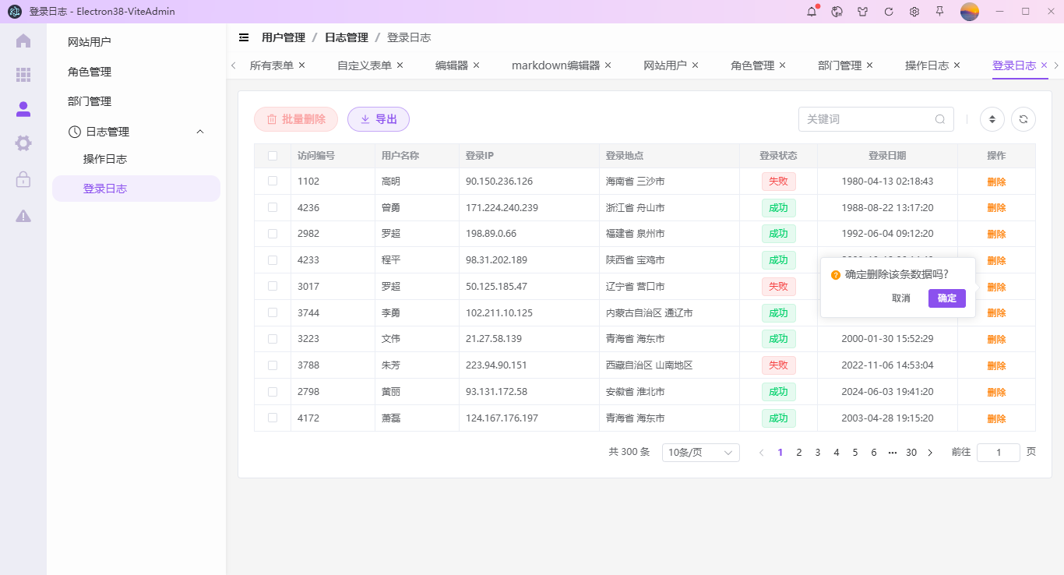Expand the column density sort control beside refresh
Viewport: 1064px width, 575px height.
pos(992,118)
